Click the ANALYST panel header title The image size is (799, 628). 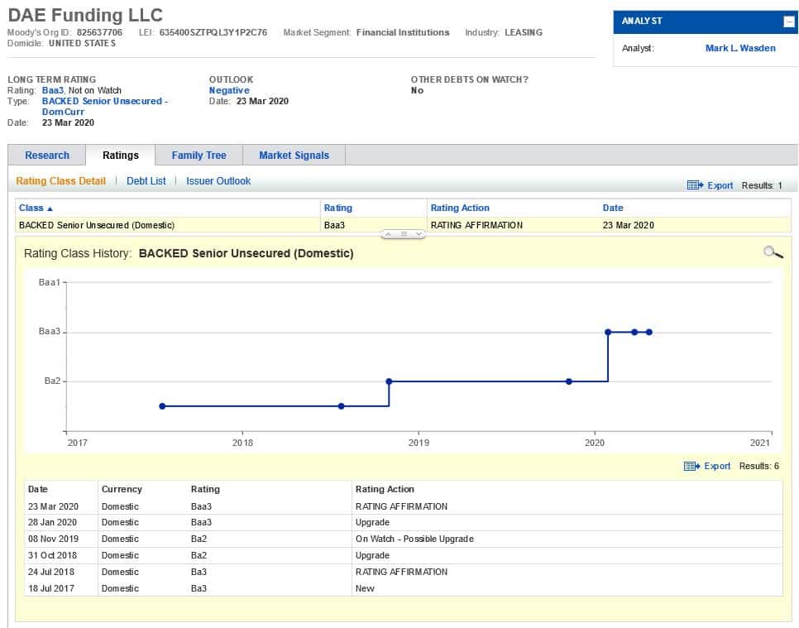click(642, 21)
